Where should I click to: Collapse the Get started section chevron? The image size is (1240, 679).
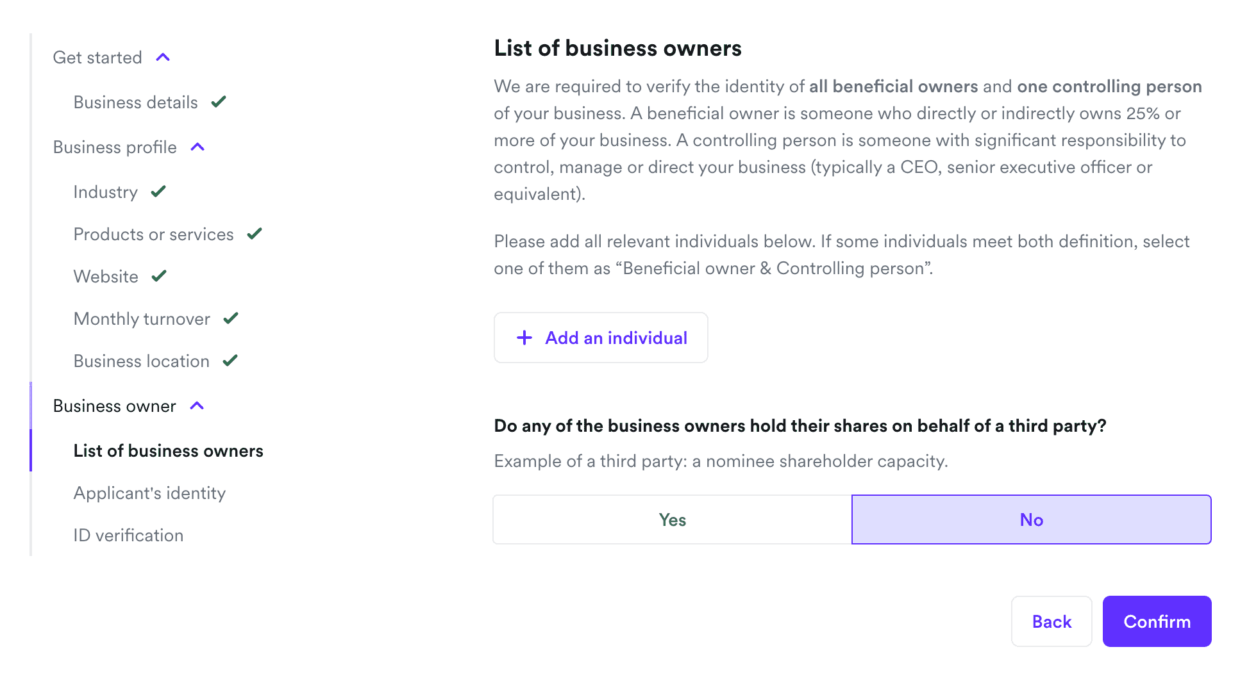(163, 58)
